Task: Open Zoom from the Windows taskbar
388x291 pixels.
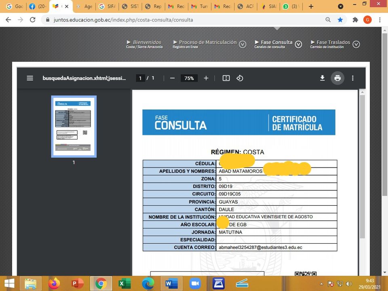Action: click(x=195, y=283)
